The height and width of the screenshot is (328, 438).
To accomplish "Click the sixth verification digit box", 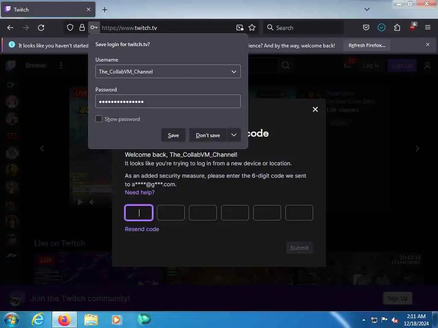I will click(299, 213).
